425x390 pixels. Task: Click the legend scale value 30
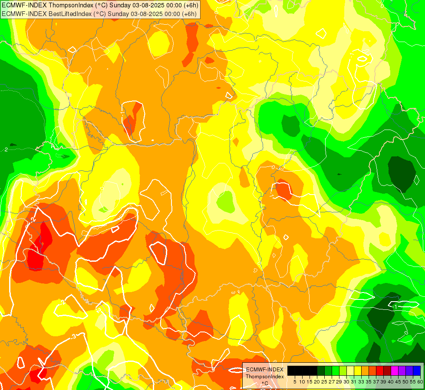pyautogui.click(x=346, y=382)
